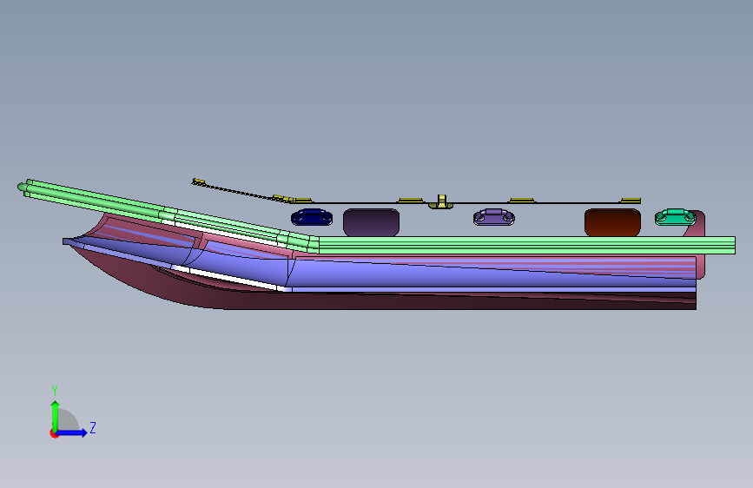Click the Y axis label text
The height and width of the screenshot is (488, 753).
click(x=55, y=390)
